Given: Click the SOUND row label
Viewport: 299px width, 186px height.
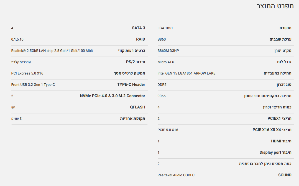Looking at the screenshot, I should pyautogui.click(x=285, y=175).
